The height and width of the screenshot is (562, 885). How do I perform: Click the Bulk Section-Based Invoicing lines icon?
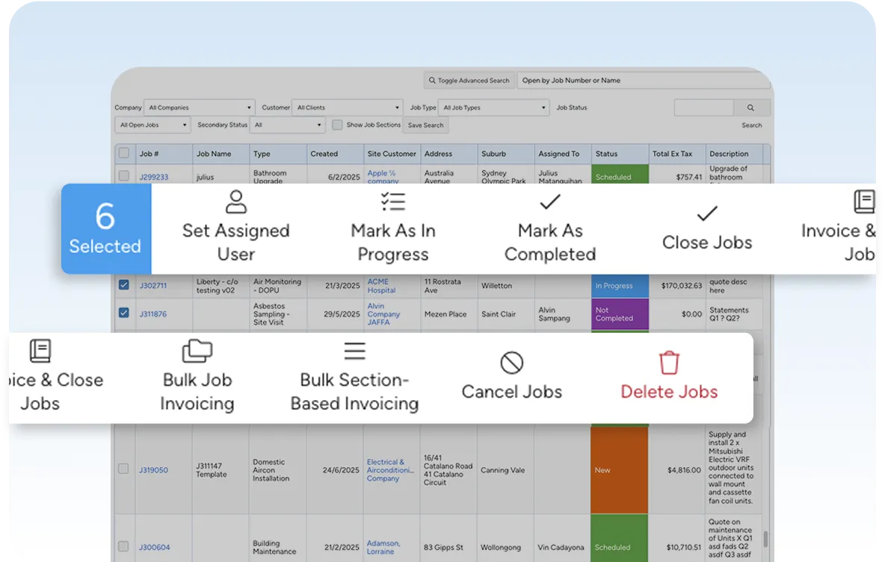tap(354, 352)
